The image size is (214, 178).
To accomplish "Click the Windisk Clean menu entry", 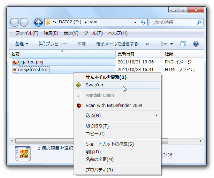I will click(117, 95).
